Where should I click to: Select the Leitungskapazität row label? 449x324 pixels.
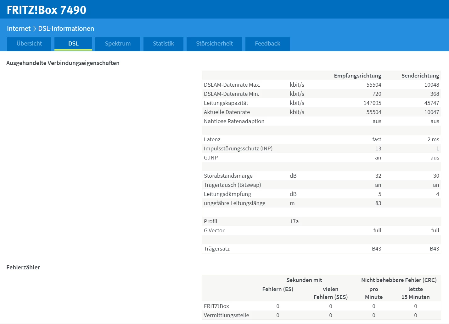click(x=226, y=103)
